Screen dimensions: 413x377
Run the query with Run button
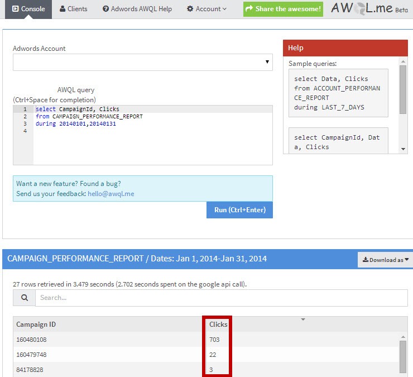click(239, 210)
